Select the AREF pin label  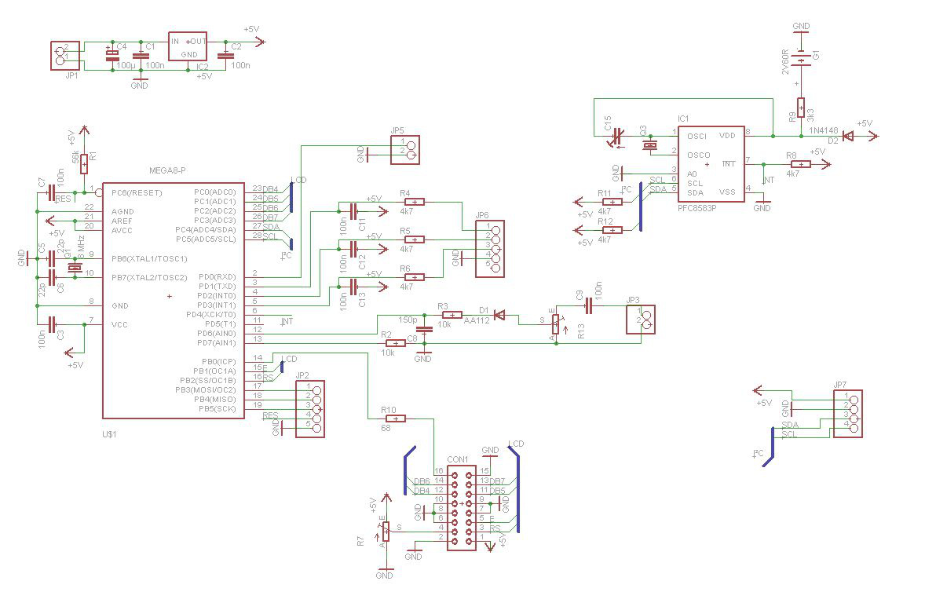click(122, 221)
